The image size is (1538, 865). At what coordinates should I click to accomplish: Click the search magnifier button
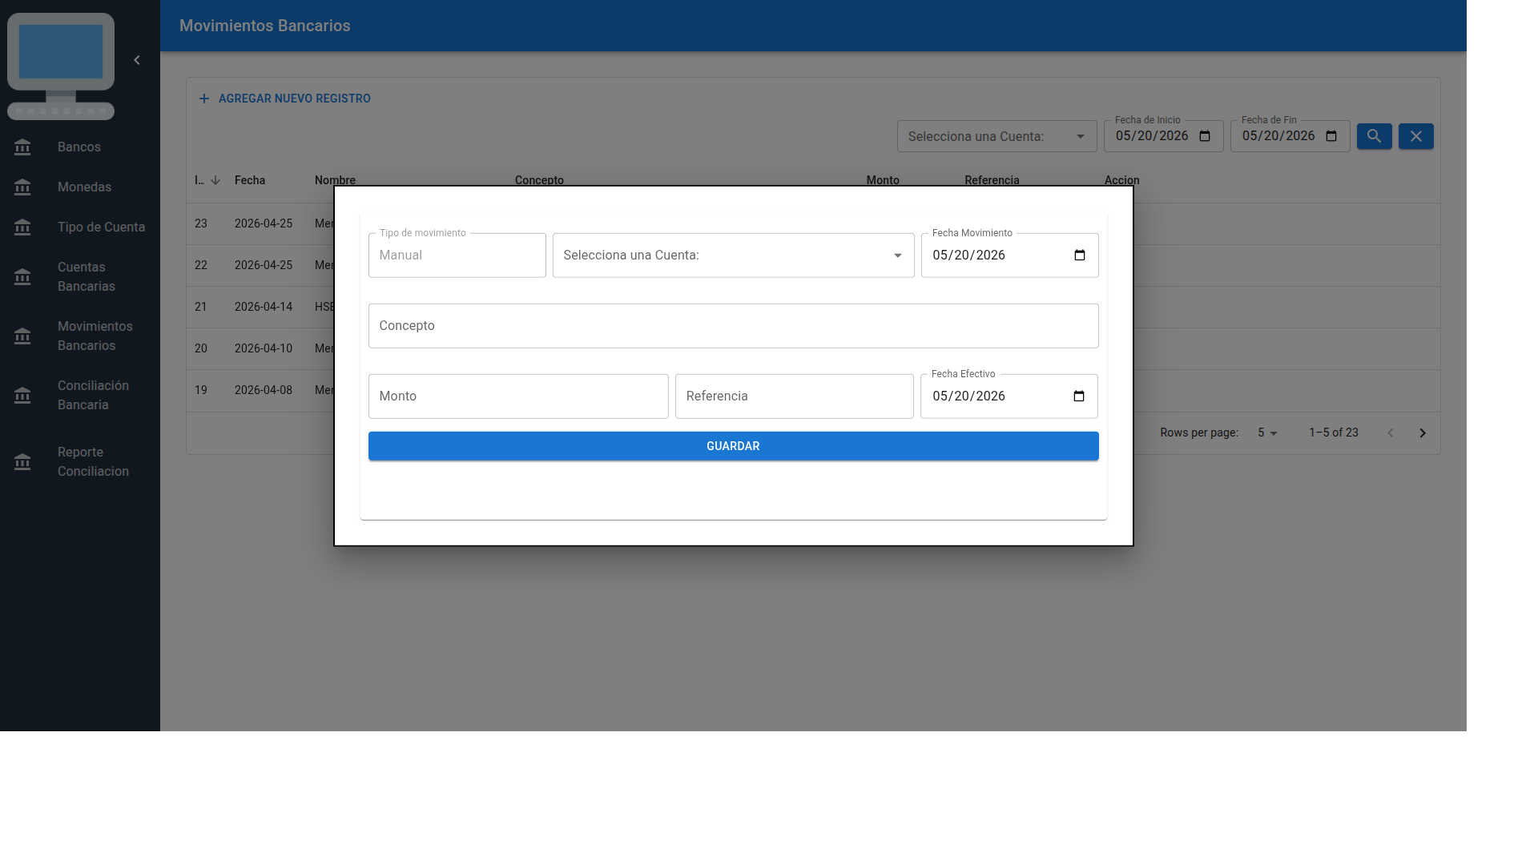click(x=1374, y=136)
